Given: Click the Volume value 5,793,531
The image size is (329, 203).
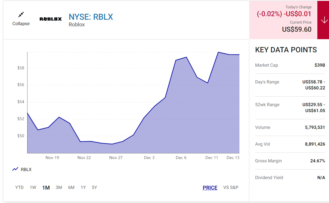Looking at the screenshot, I should click(x=315, y=127).
